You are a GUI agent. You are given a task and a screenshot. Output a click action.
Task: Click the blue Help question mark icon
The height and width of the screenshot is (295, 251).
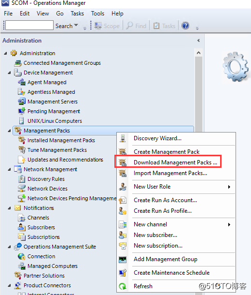(185, 26)
